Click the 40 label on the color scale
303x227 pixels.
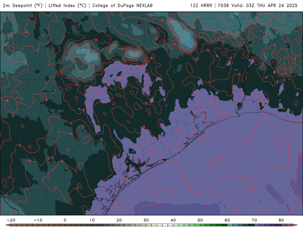click(x=173, y=220)
